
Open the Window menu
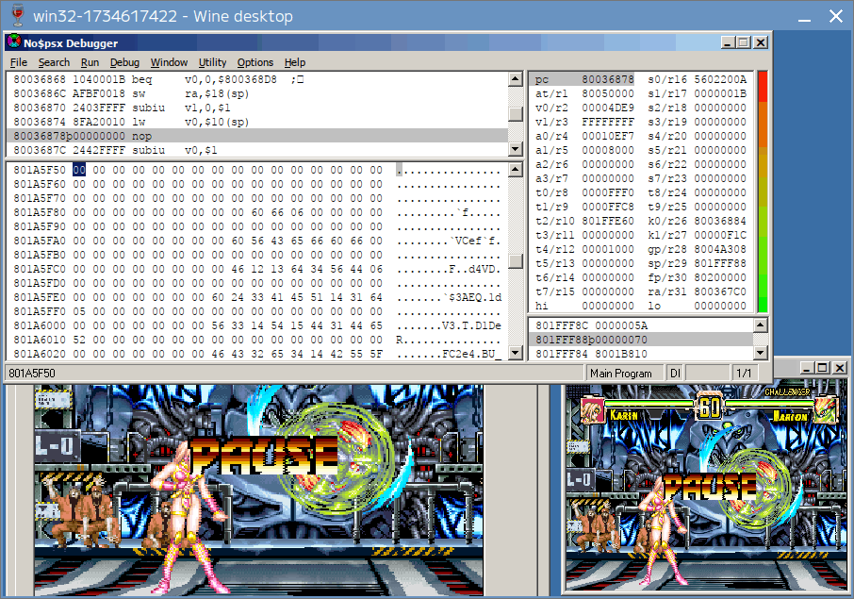(169, 62)
